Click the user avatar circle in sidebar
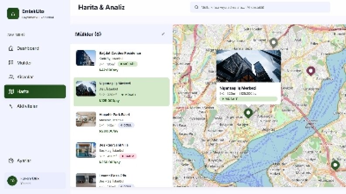Screen dimensions: 346x194 (12, 181)
